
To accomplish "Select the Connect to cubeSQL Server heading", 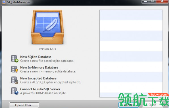I will [x=40, y=89].
